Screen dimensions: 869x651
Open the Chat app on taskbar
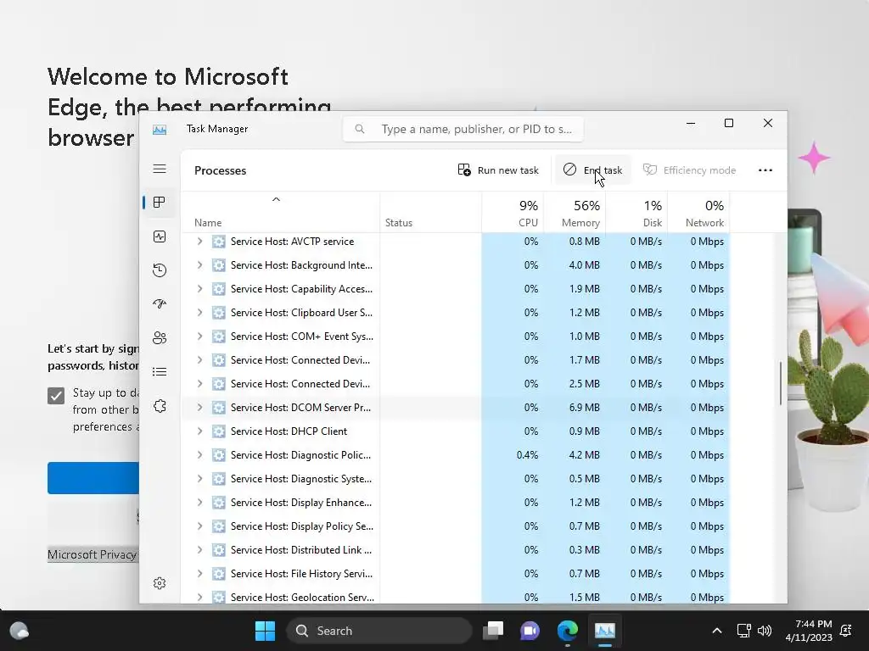coord(530,631)
